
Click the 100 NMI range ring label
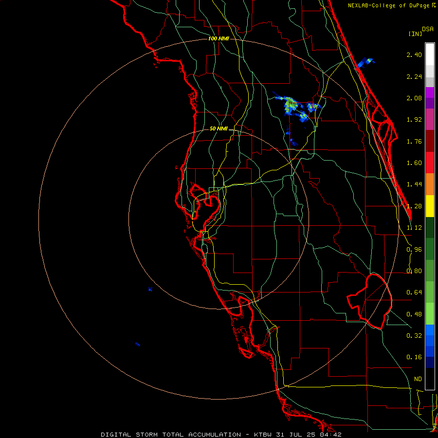coord(219,38)
